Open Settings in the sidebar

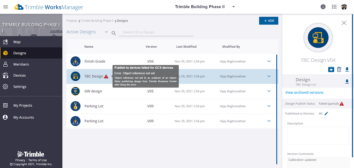tap(31, 87)
